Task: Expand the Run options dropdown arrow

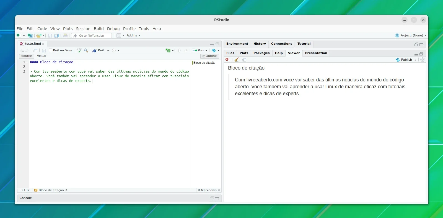Action: click(x=206, y=50)
